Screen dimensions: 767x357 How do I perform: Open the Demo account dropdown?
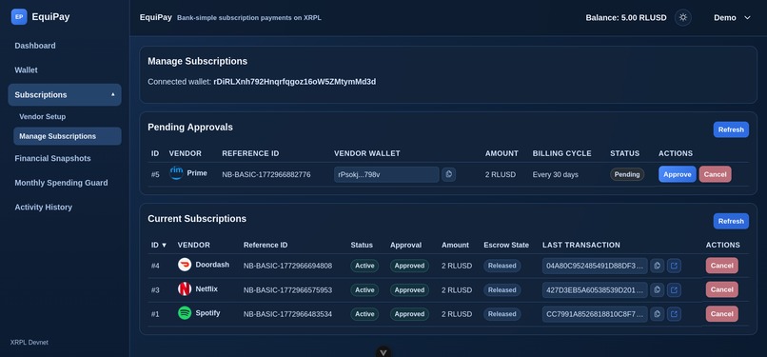pos(732,17)
